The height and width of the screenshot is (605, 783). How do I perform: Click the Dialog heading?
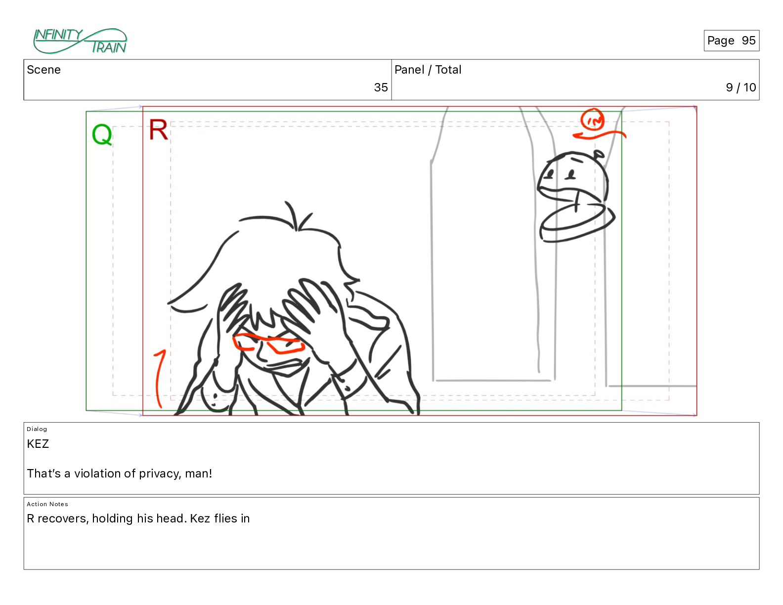pyautogui.click(x=37, y=429)
